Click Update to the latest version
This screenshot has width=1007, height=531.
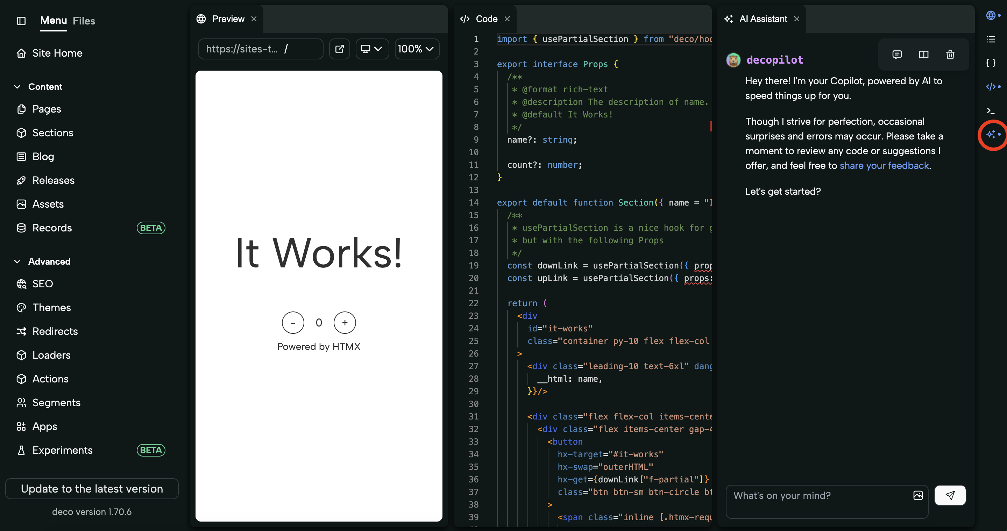pos(92,488)
